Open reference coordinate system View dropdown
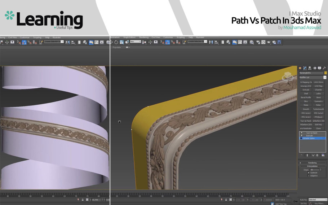This screenshot has height=205, width=328. point(135,42)
